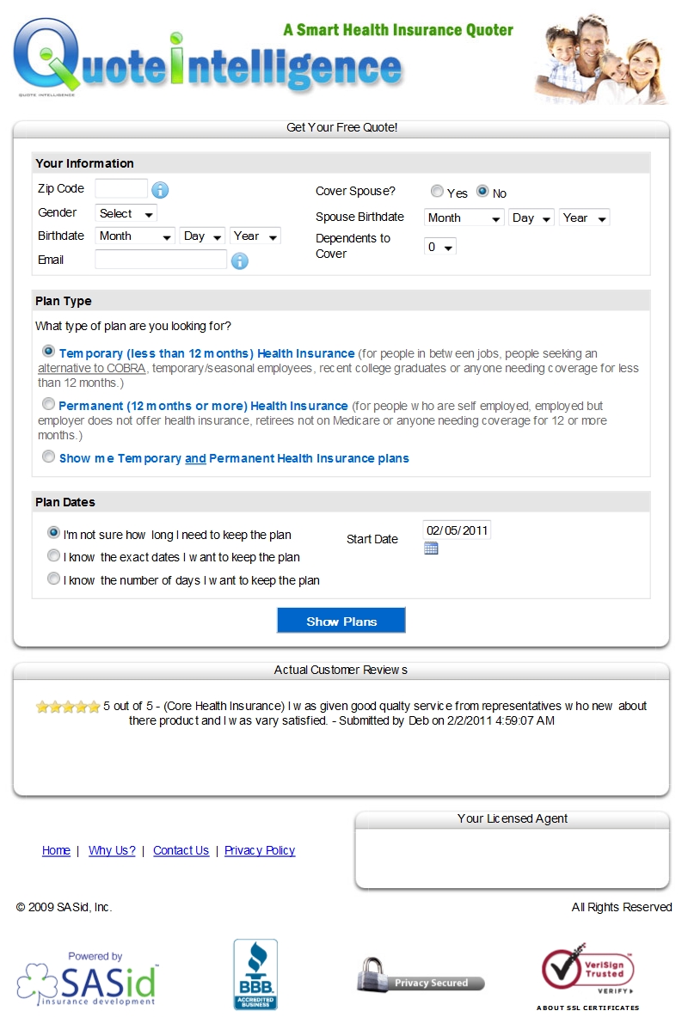Follow the alternative to COBRA link
Viewport: 682px width, 1017px height.
pos(91,369)
